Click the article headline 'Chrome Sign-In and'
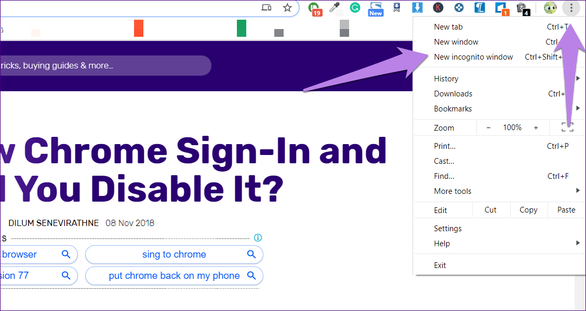This screenshot has width=586, height=311. 205,153
